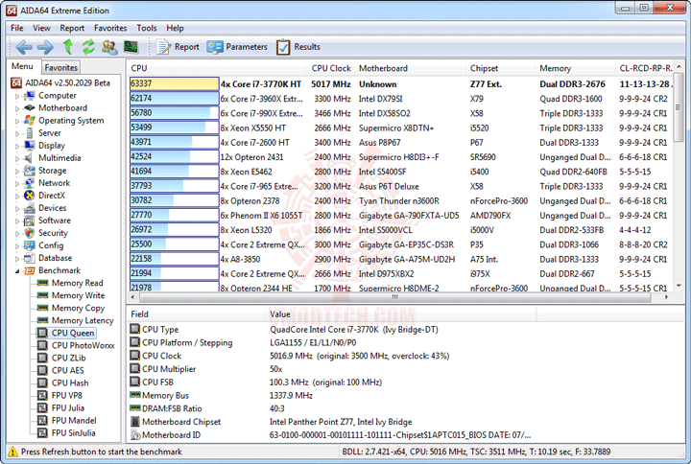Select the Software icon in tree
691x464 pixels.
coord(30,220)
